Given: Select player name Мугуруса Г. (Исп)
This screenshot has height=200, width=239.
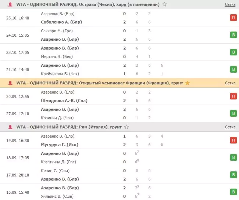Looking at the screenshot, I should (x=60, y=145).
